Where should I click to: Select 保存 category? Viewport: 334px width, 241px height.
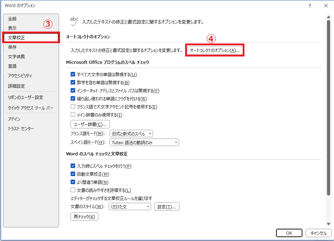click(x=31, y=47)
